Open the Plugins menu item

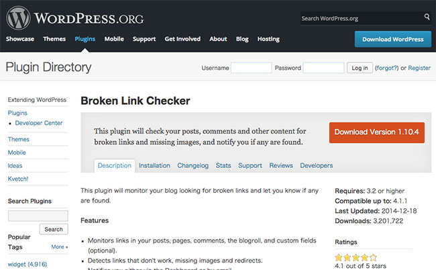click(85, 39)
